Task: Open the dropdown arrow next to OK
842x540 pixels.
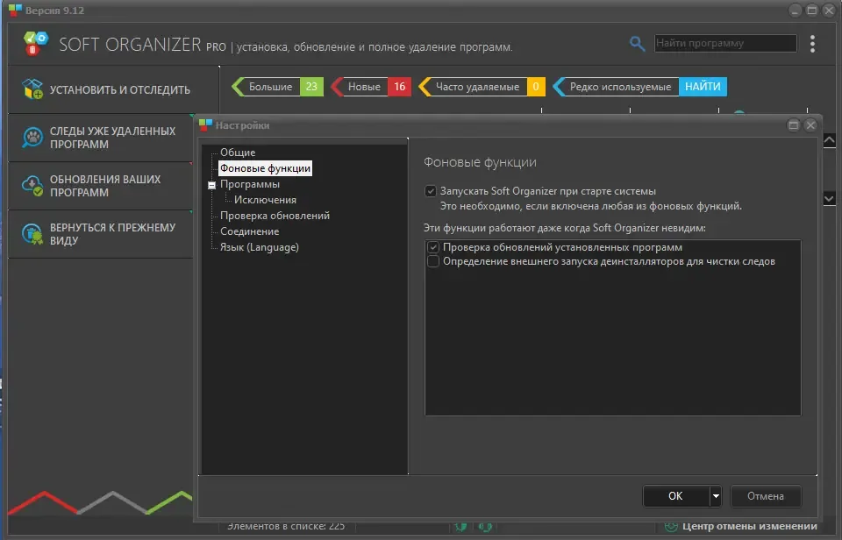Action: (716, 496)
